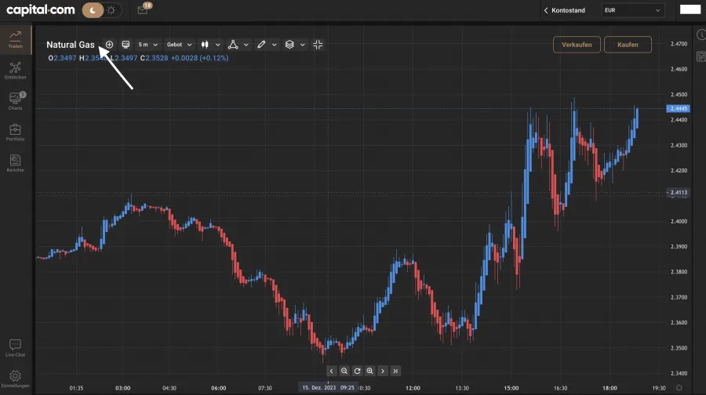Click the 15. Dez. 2023 09:25 crosshair label

coord(328,387)
